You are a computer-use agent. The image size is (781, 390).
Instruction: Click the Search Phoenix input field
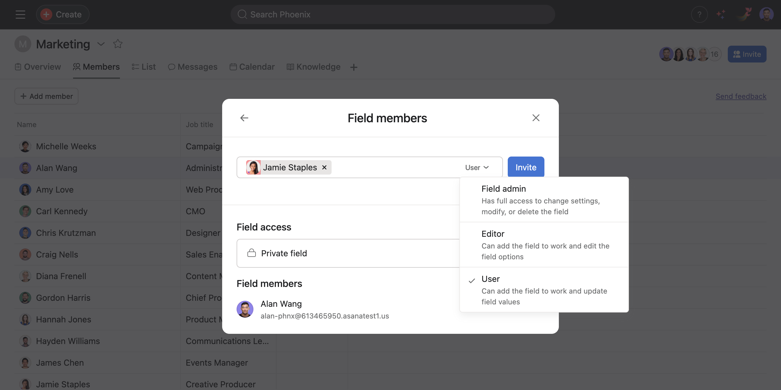click(392, 14)
